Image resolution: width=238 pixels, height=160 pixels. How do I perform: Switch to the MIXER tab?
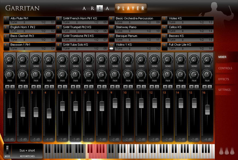click(222, 57)
